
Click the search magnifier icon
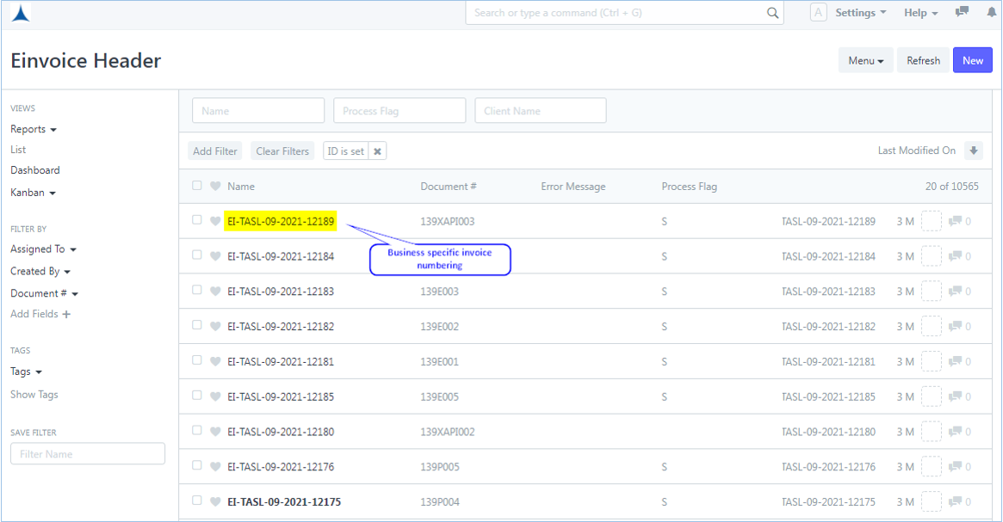click(x=772, y=12)
